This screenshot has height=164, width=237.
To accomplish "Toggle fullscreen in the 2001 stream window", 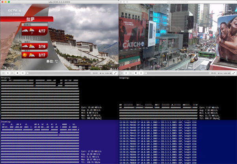I will 234,73.
